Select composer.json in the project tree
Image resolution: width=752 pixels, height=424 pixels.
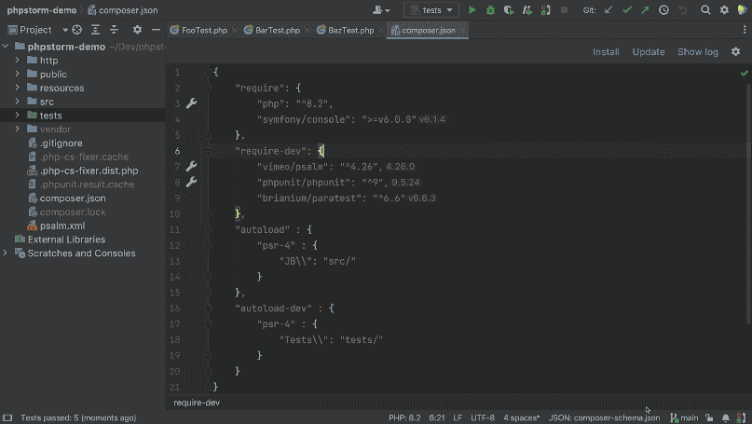pos(73,198)
